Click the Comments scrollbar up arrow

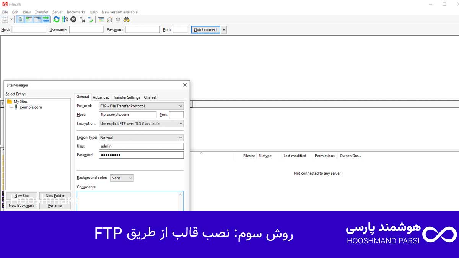click(181, 195)
